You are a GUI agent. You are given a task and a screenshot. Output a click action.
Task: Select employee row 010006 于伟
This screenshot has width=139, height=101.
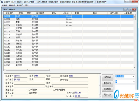68,31
